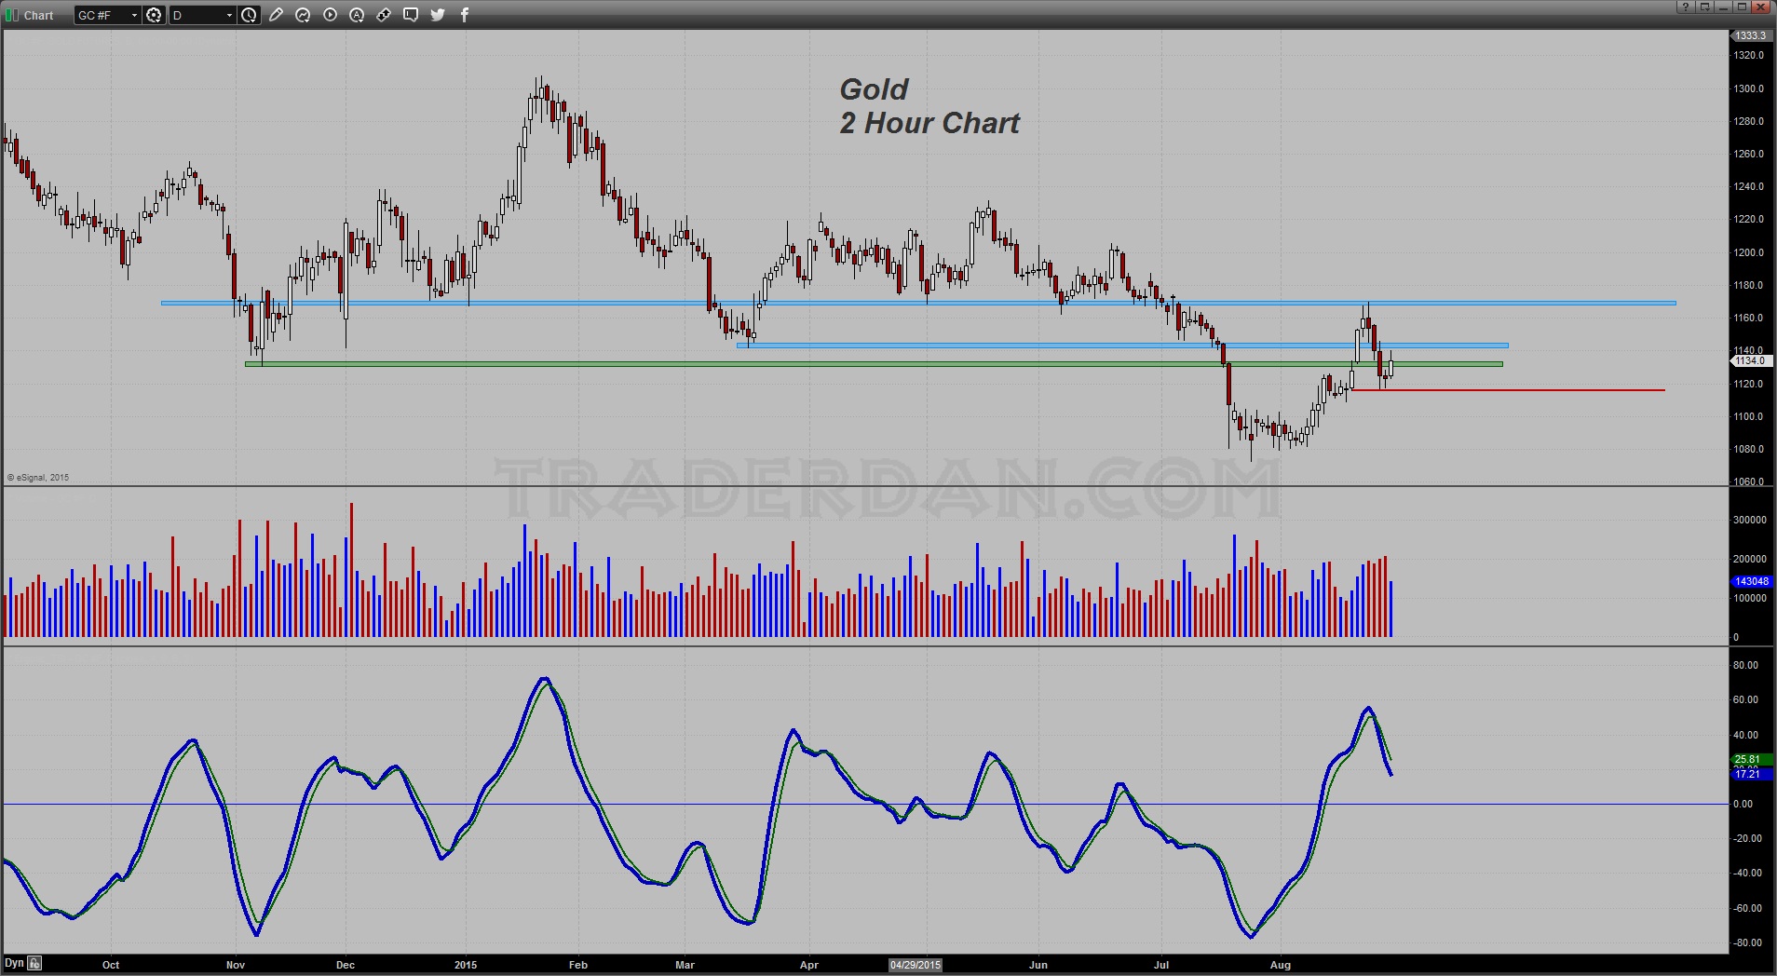Open the time template clock icon
Image resolution: width=1777 pixels, height=976 pixels.
click(249, 15)
